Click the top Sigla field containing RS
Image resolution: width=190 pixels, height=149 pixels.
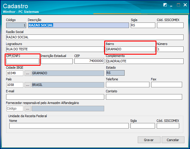click(143, 25)
